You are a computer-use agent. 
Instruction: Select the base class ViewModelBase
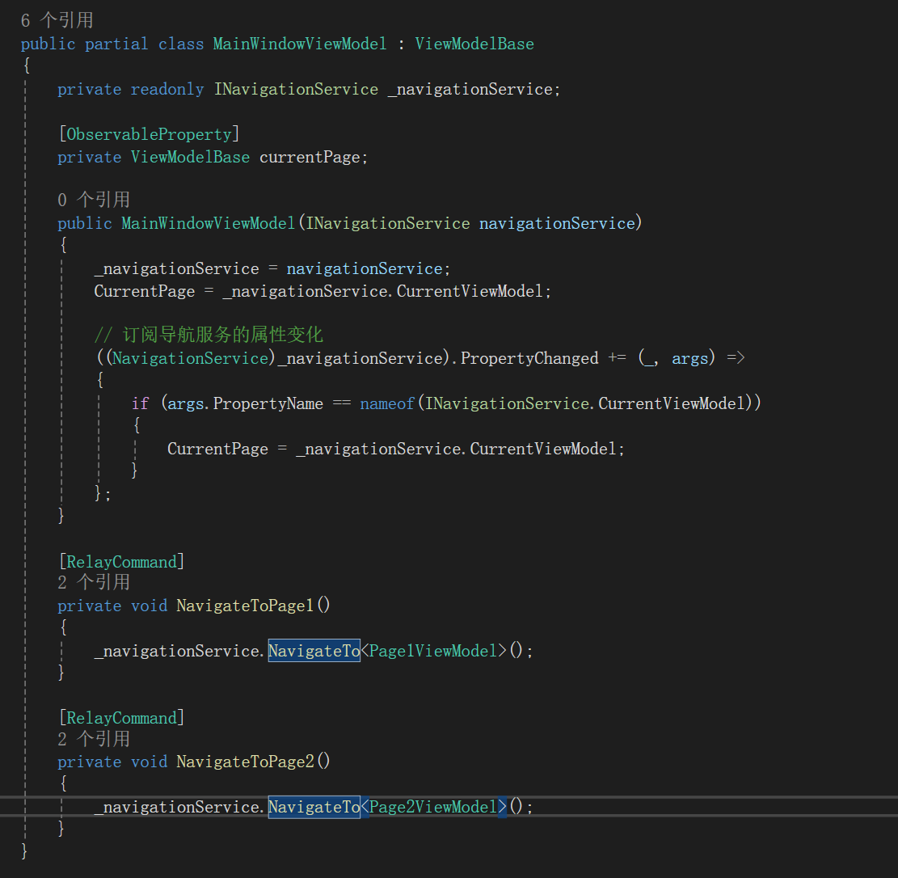point(474,44)
